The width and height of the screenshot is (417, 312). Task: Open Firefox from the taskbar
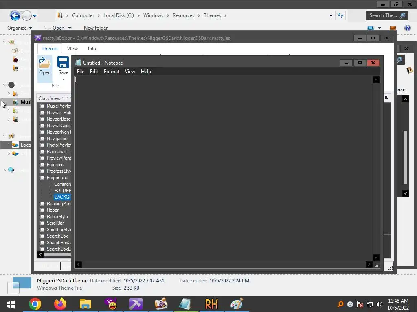click(60, 304)
